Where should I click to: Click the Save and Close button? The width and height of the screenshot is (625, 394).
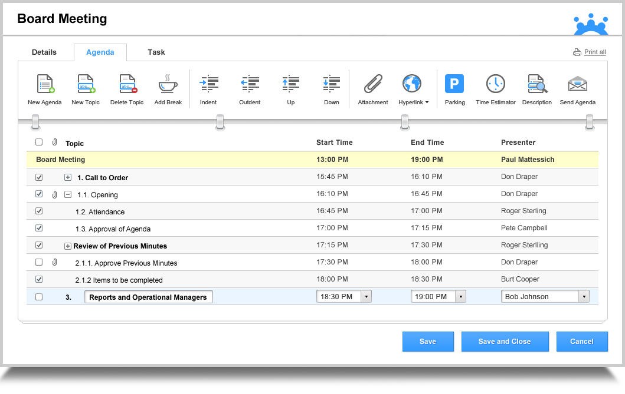[x=505, y=342]
